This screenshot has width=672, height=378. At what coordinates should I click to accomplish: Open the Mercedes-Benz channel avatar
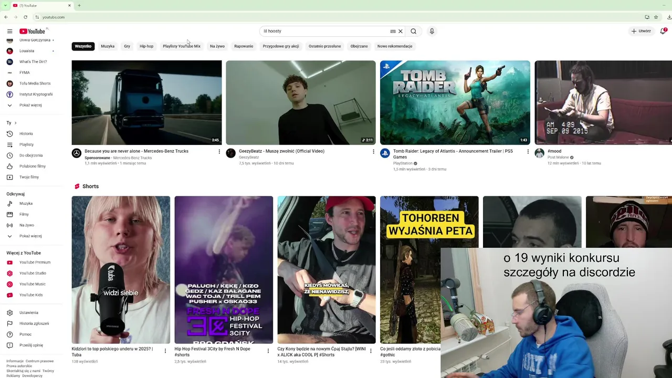77,153
